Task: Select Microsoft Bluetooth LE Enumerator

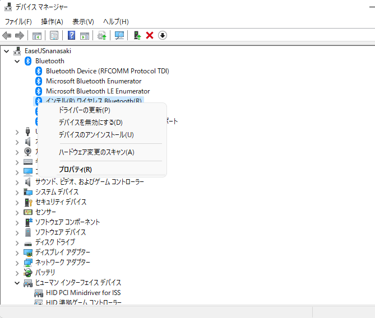Action: (x=98, y=91)
